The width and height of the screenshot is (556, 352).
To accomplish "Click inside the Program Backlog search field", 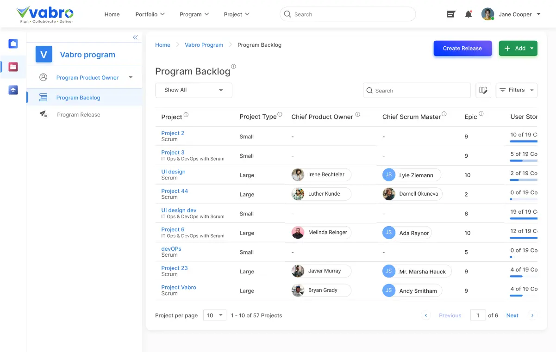I will [x=416, y=90].
